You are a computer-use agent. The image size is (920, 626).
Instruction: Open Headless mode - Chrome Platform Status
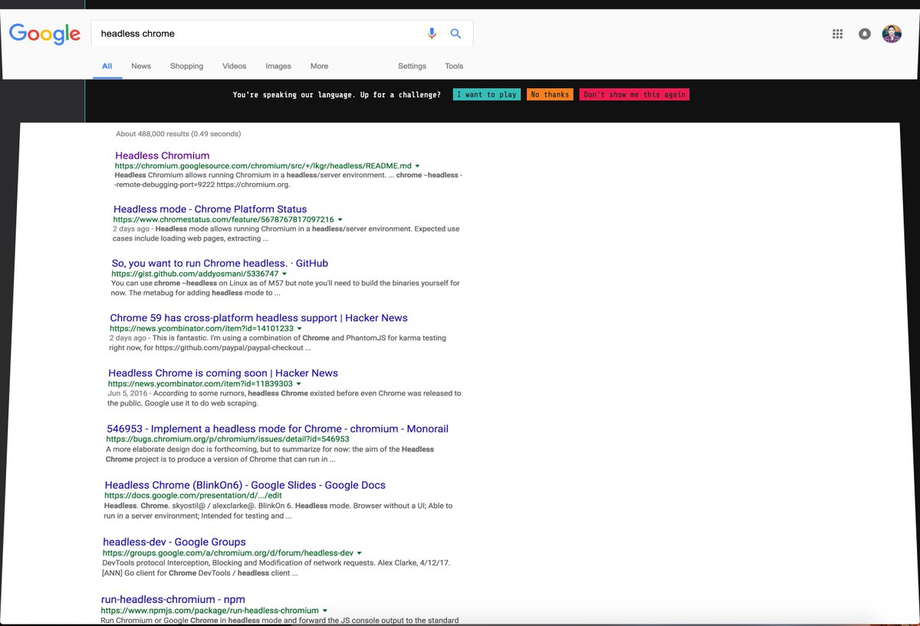click(210, 209)
